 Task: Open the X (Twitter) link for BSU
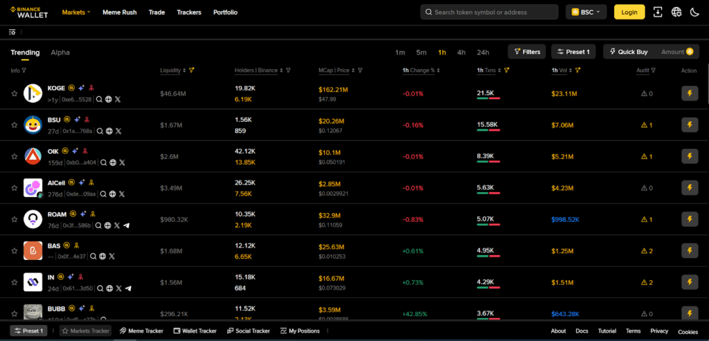[118, 131]
